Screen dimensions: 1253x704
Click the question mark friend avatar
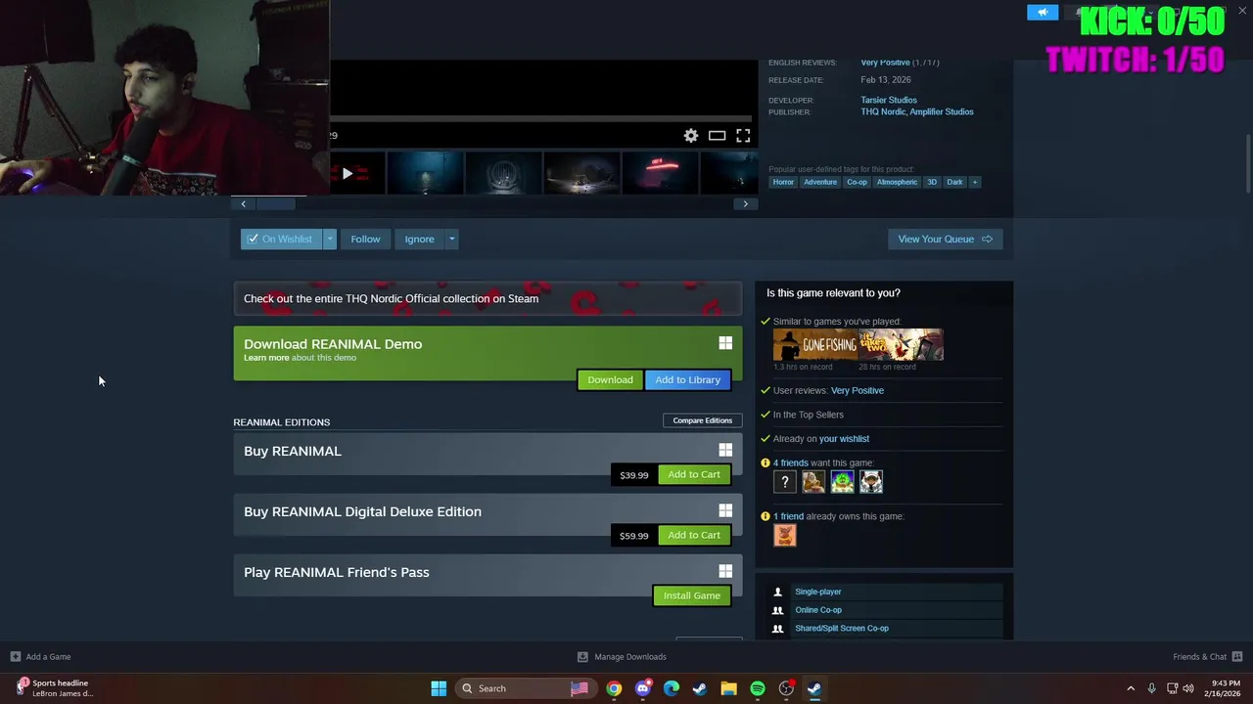tap(785, 481)
